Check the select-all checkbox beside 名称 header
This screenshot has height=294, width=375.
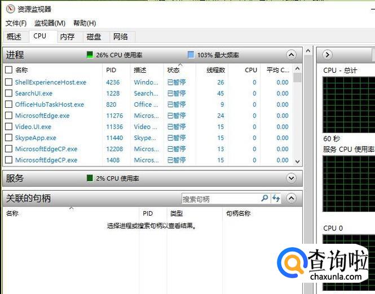point(8,70)
